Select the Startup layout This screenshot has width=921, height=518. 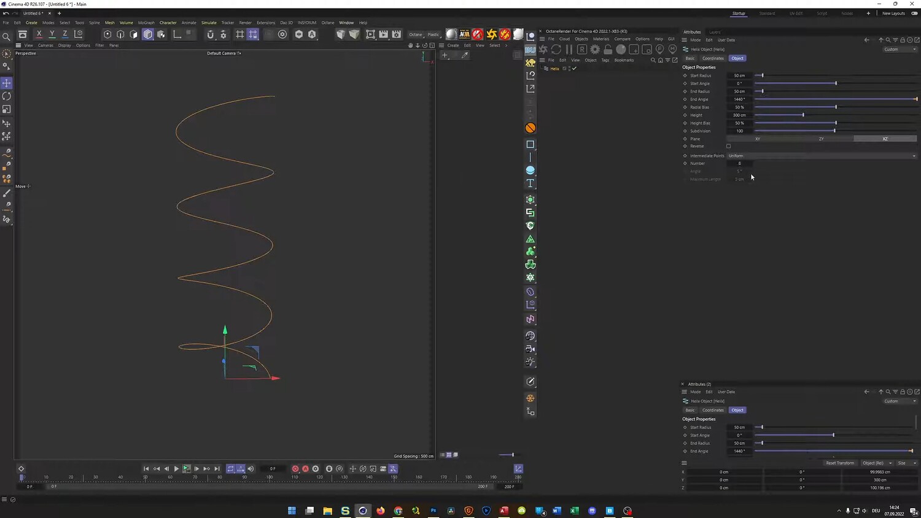[x=739, y=14]
